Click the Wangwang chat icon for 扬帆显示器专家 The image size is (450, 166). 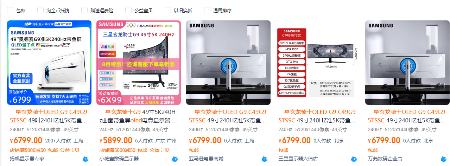86,159
